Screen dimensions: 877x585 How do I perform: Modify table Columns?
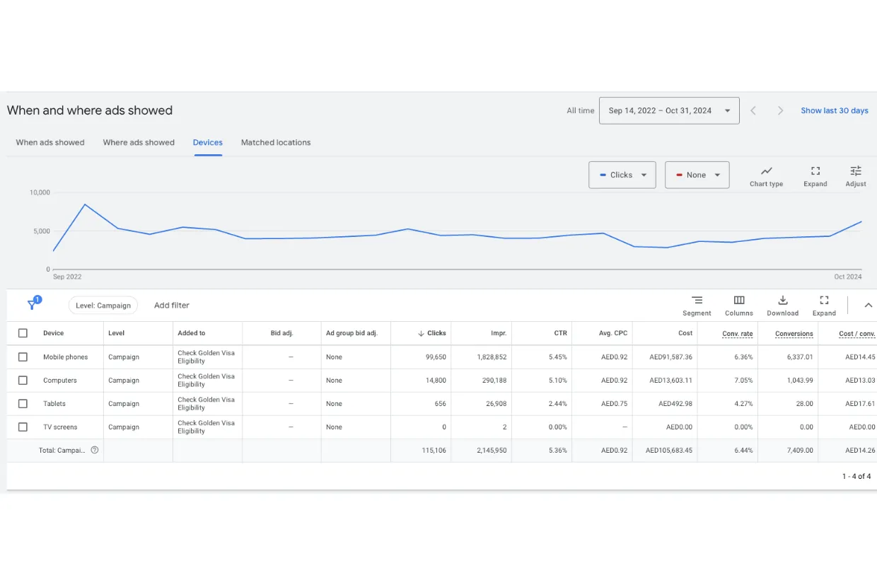click(x=739, y=306)
